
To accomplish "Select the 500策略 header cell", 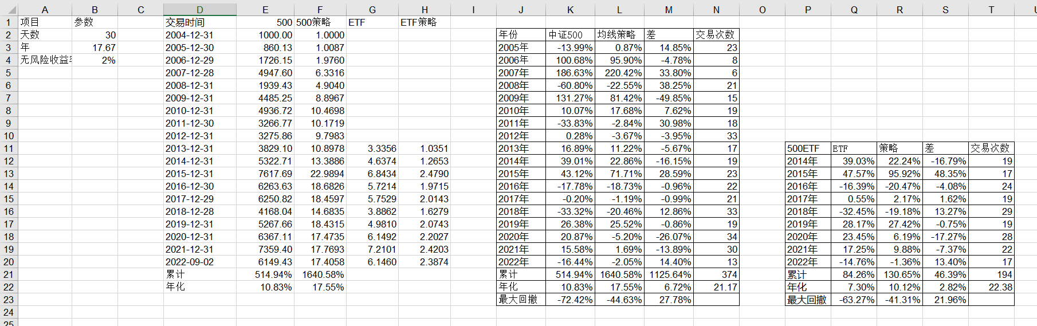I will pyautogui.click(x=320, y=22).
